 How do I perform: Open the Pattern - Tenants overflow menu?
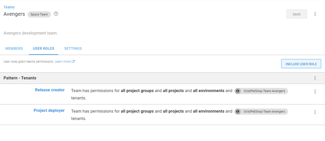click(315, 78)
